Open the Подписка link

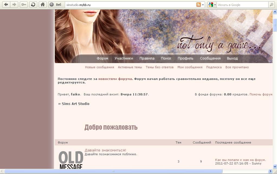point(214,67)
